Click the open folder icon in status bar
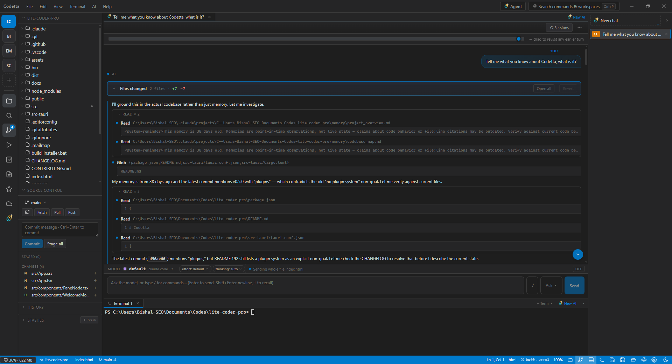The image size is (672, 364). click(633, 360)
